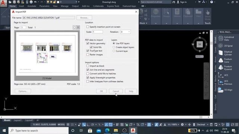Click the Options... button
The height and width of the screenshot is (134, 239).
pos(23,91)
